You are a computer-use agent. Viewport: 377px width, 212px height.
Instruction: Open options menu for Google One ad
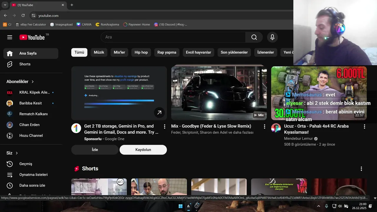point(164,127)
